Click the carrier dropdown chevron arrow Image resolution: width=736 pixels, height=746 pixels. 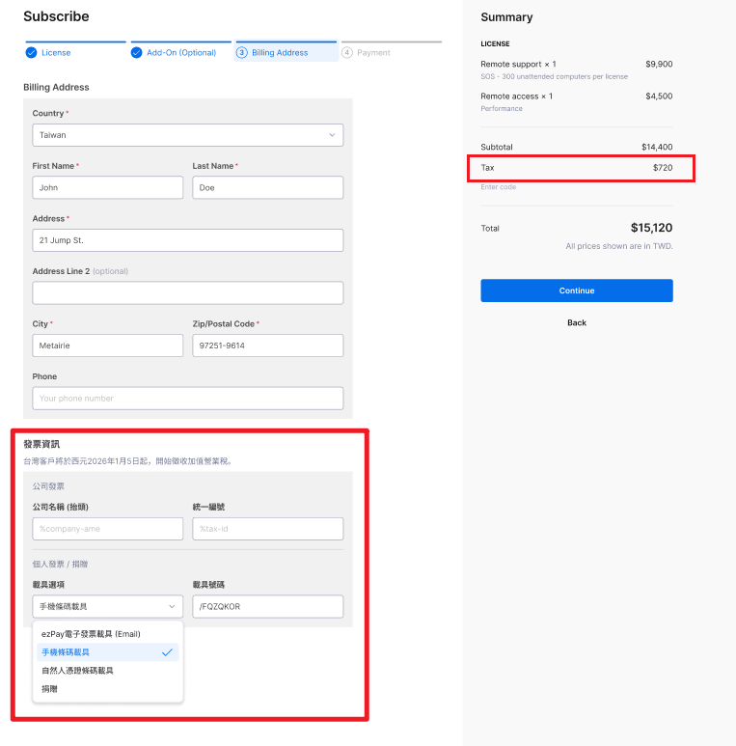click(x=172, y=607)
